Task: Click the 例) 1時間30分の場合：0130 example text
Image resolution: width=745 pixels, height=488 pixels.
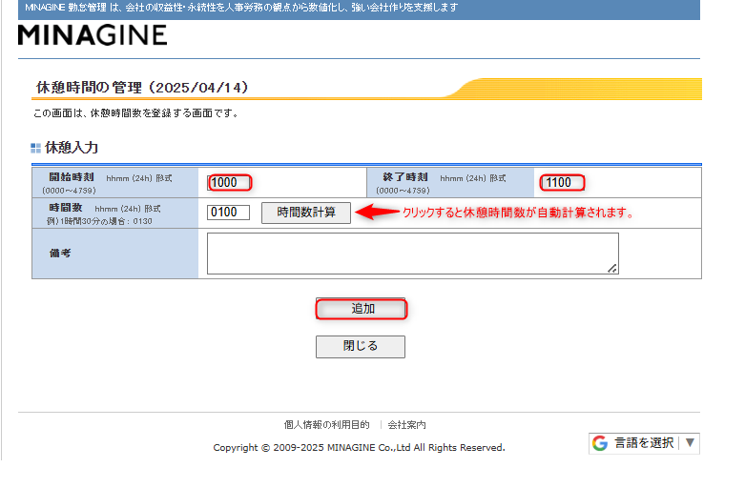Action: [99, 221]
